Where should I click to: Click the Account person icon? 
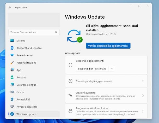(12, 77)
